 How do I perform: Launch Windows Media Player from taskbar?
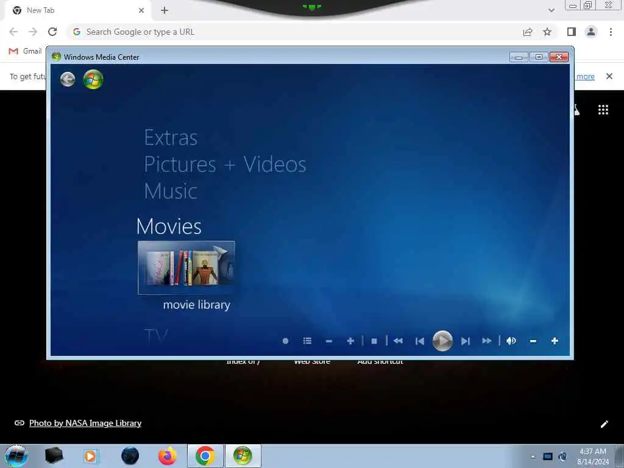(x=90, y=456)
